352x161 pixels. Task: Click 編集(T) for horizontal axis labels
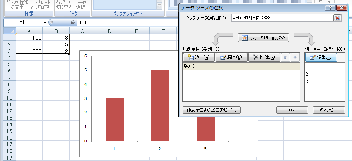coord(321,57)
